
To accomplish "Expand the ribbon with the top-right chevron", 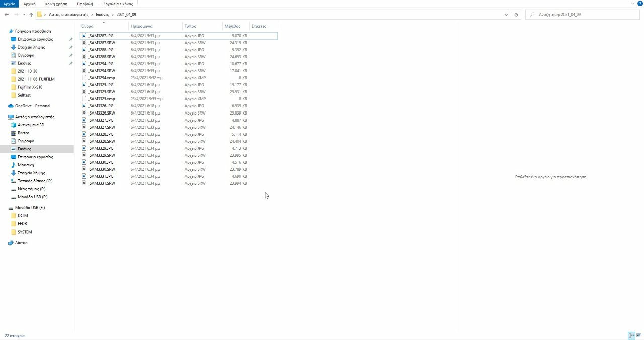I will 632,4.
